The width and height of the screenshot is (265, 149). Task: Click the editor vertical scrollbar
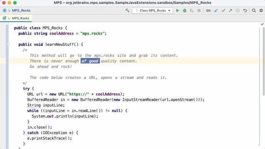(264, 62)
